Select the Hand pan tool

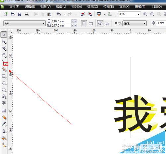point(4,55)
